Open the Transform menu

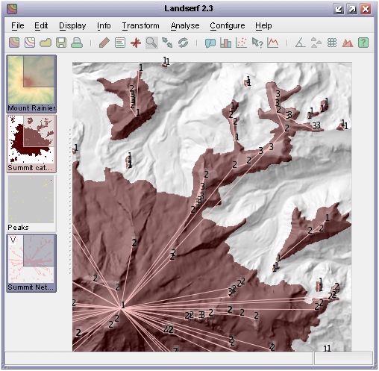coord(140,25)
